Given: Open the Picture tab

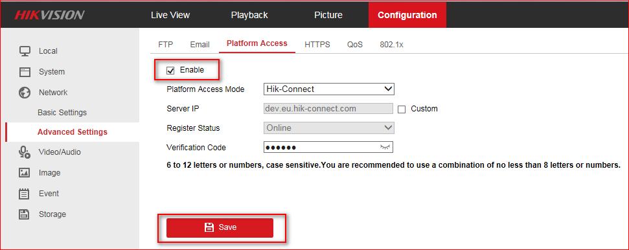Looking at the screenshot, I should [x=328, y=16].
